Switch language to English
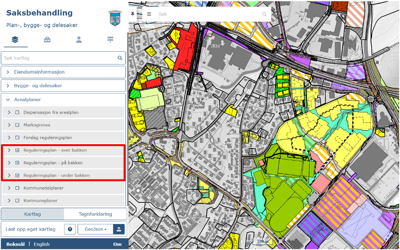Viewport: 400px width, 250px height. click(42, 244)
